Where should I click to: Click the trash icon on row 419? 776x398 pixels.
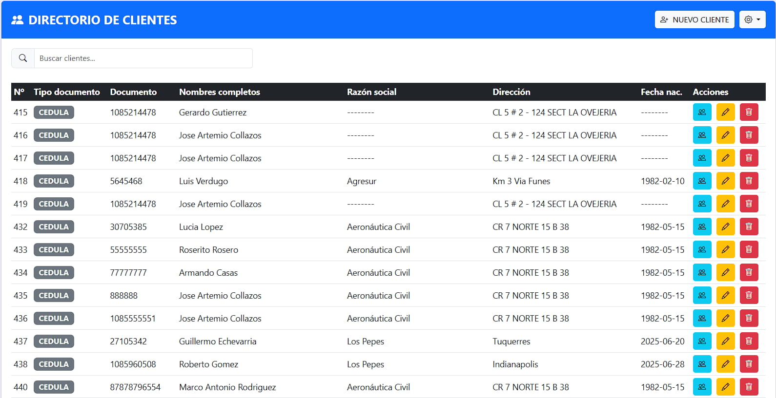pos(749,204)
